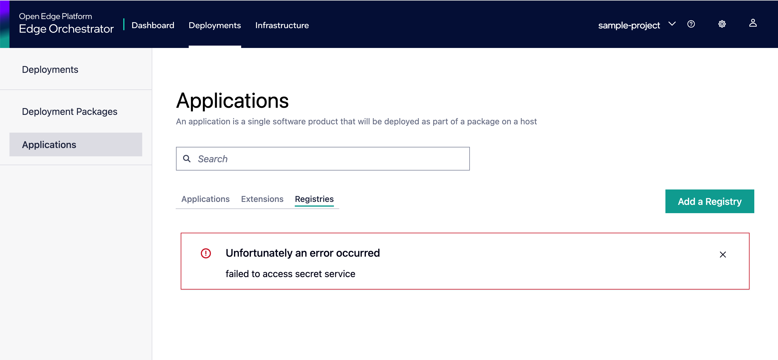Select Deployment Packages in the sidebar
The height and width of the screenshot is (360, 778).
point(69,112)
